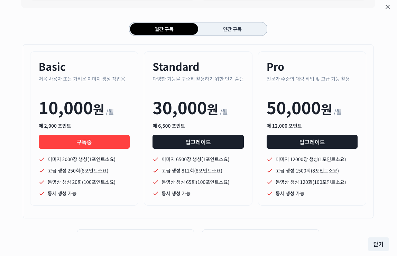This screenshot has width=397, height=256.
Task: Click the checkmark beside Basic's 고급 생성 250회 feature
Action: (42, 171)
